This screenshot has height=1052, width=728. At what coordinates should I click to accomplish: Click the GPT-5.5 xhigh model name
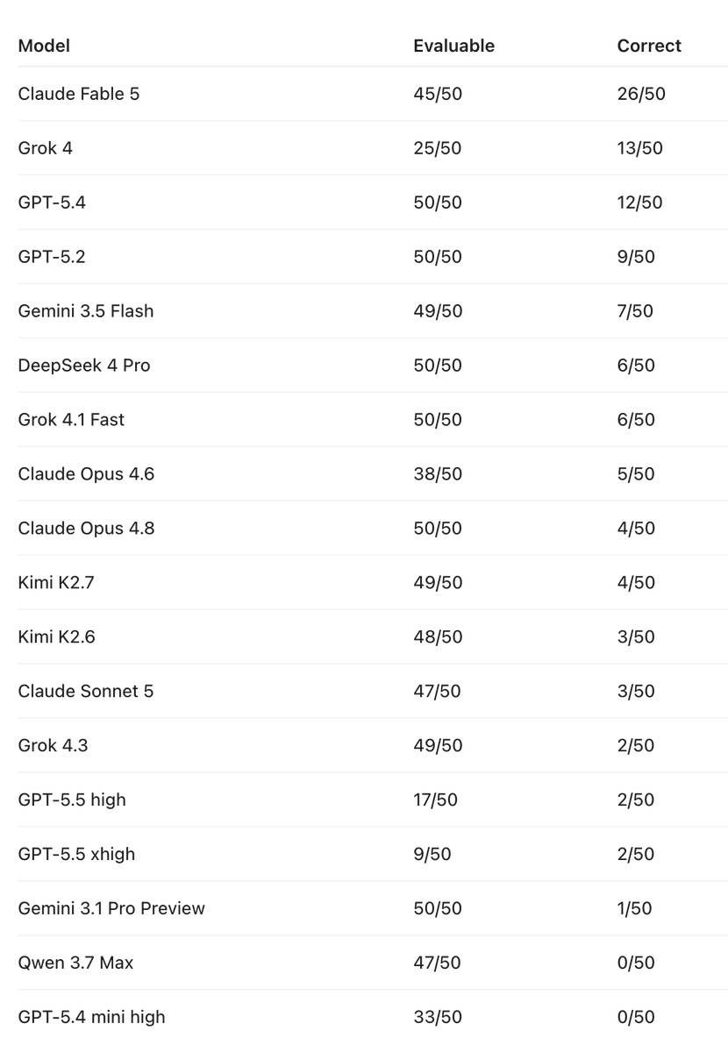coord(76,855)
